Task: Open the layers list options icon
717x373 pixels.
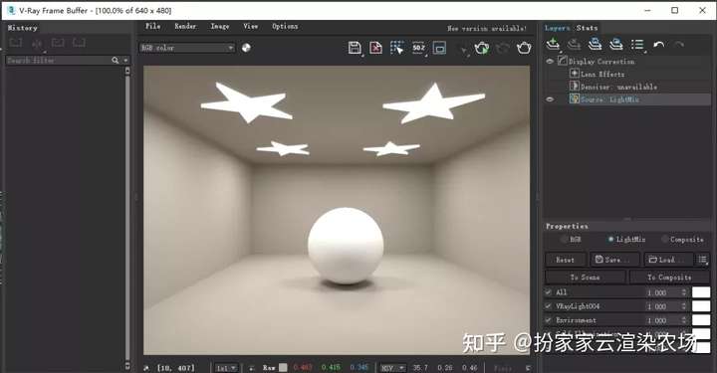Action: 637,45
